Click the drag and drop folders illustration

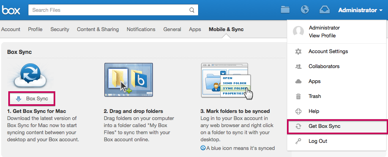[x=128, y=79]
